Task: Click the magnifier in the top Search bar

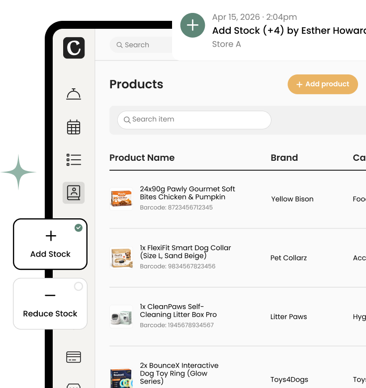Action: click(x=119, y=45)
